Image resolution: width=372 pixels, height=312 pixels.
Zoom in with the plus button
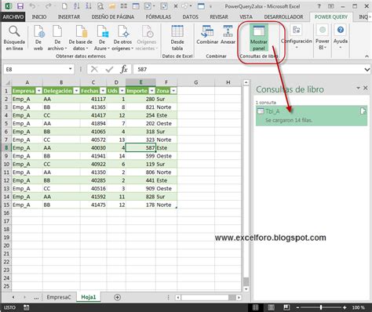[345, 307]
